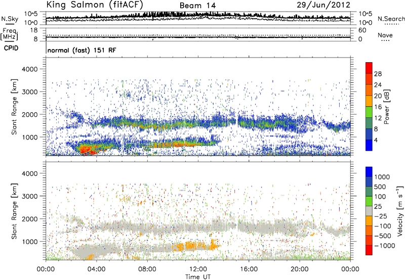405x280 pixels.
Task: Click the "-1000" tick on Velocity colorbar
Action: coord(385,246)
